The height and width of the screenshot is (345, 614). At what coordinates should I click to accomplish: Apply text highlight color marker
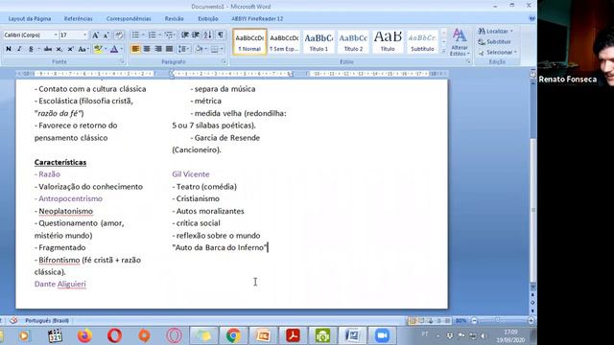click(x=98, y=49)
